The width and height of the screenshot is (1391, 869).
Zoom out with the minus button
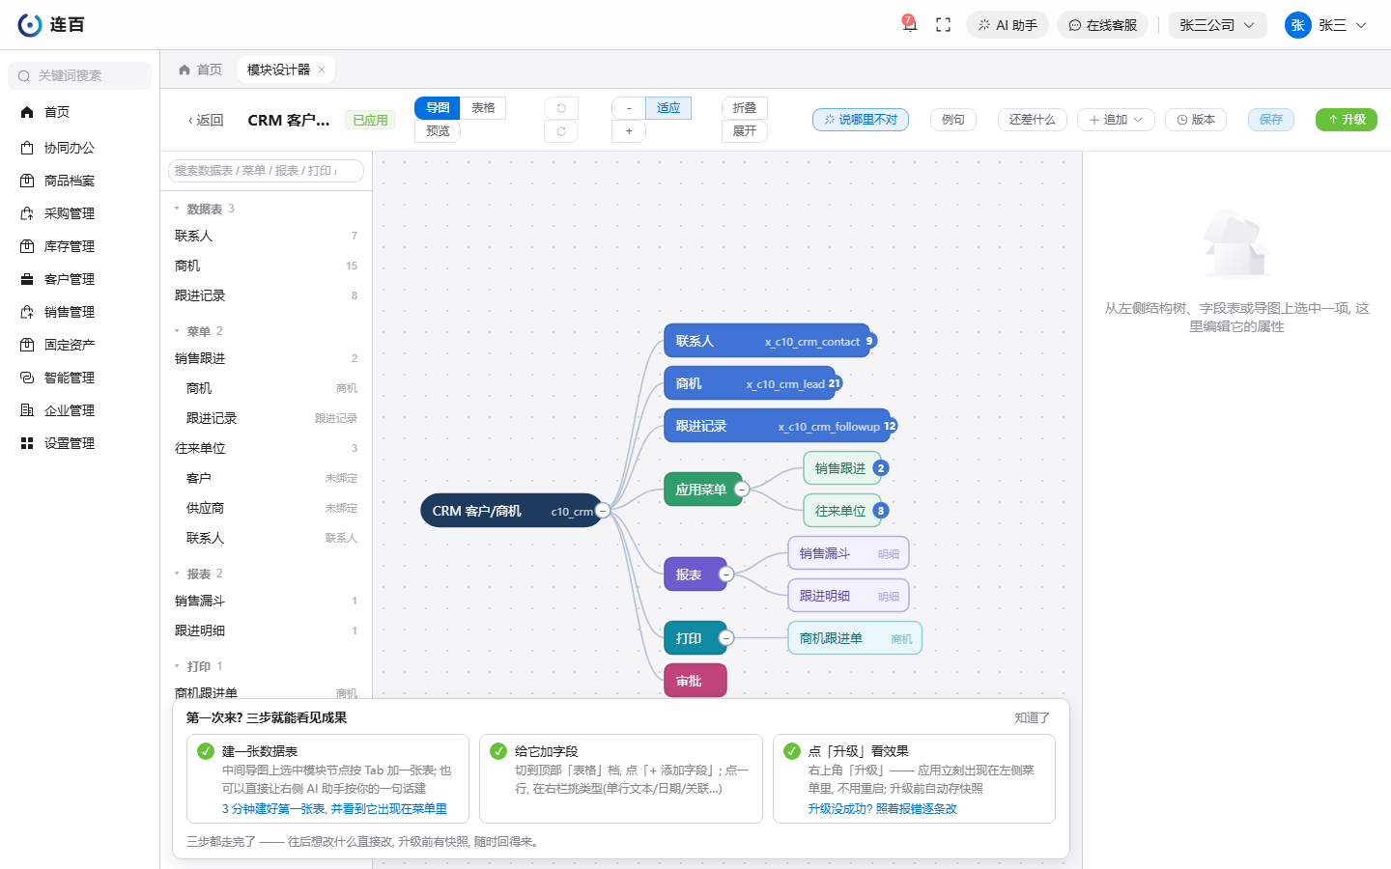629,108
